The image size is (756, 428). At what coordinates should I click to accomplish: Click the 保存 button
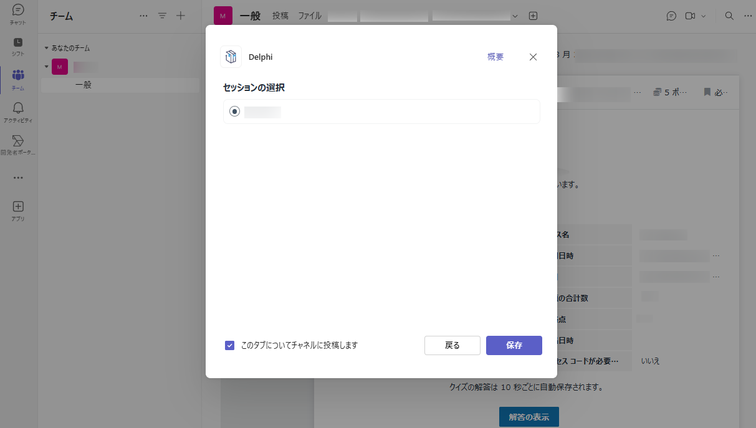[x=514, y=345]
